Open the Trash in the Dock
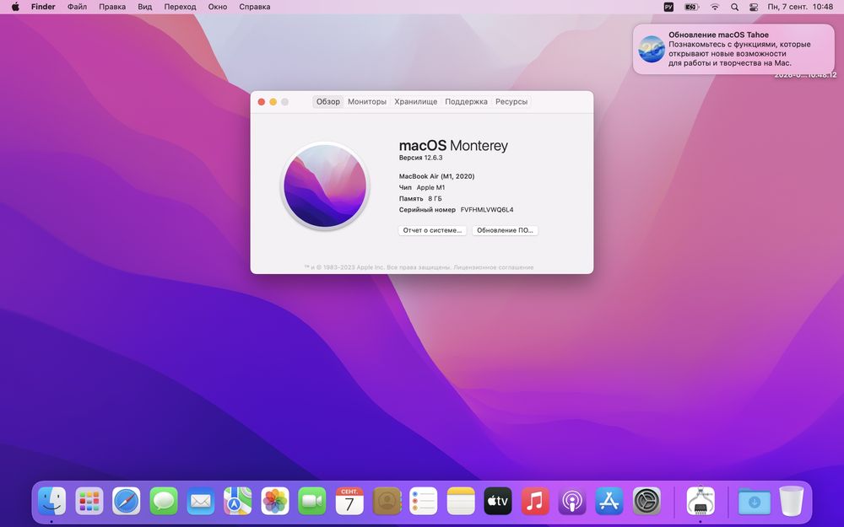The image size is (844, 527). [792, 501]
